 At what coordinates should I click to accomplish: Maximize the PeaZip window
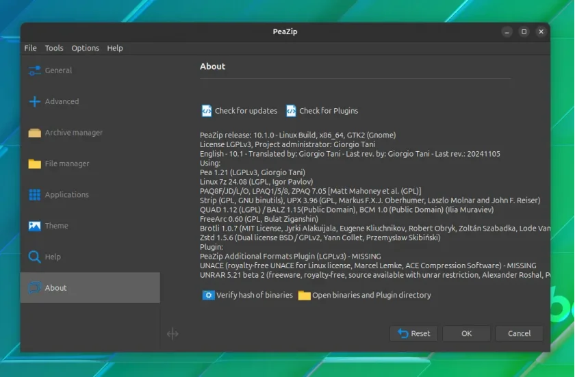[x=524, y=32]
